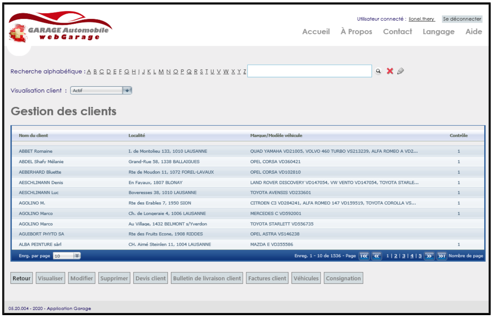Open the Visualisation client dropdown
This screenshot has width=493, height=317.
click(x=127, y=90)
